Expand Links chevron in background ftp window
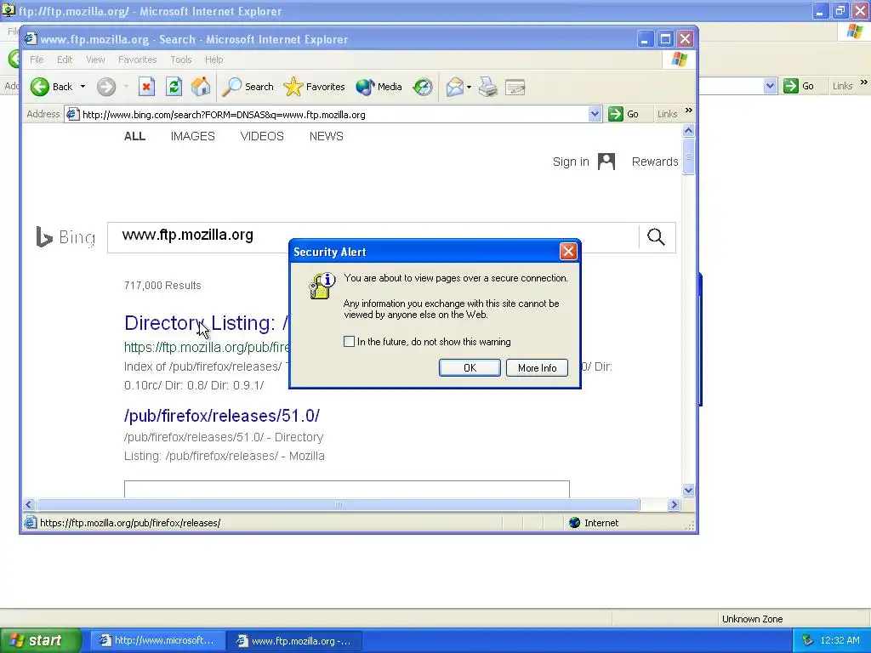Viewport: 871px width, 653px height. click(x=864, y=82)
